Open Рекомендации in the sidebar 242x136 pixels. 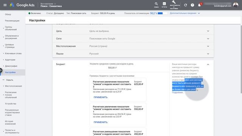point(12,21)
